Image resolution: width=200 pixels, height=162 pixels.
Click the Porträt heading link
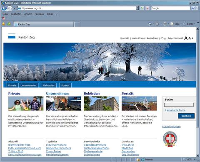pos(127,94)
